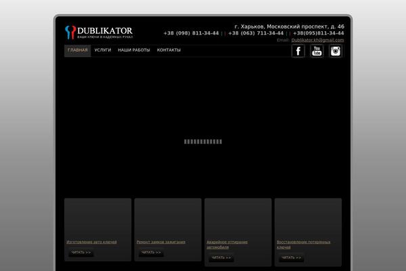Click the Аварийное отпирание card thumbnail
Viewport: 406px width, 271px height.
pyautogui.click(x=238, y=219)
